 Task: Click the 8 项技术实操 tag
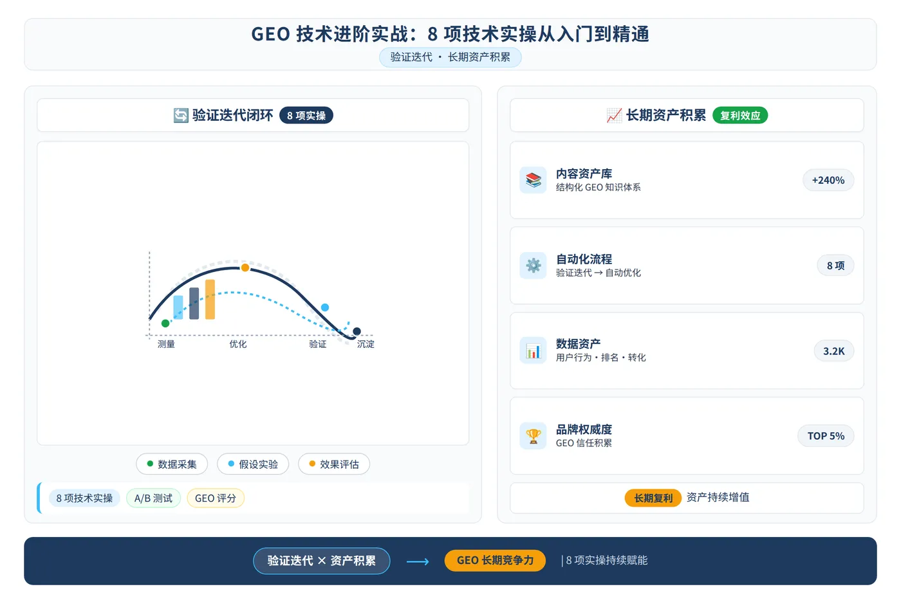point(84,498)
